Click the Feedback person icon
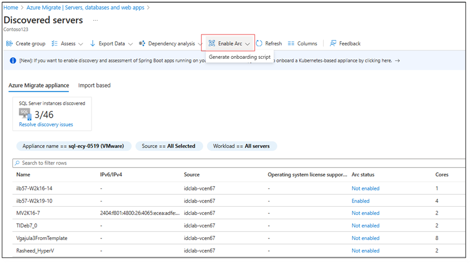The image size is (474, 266). tap(333, 44)
